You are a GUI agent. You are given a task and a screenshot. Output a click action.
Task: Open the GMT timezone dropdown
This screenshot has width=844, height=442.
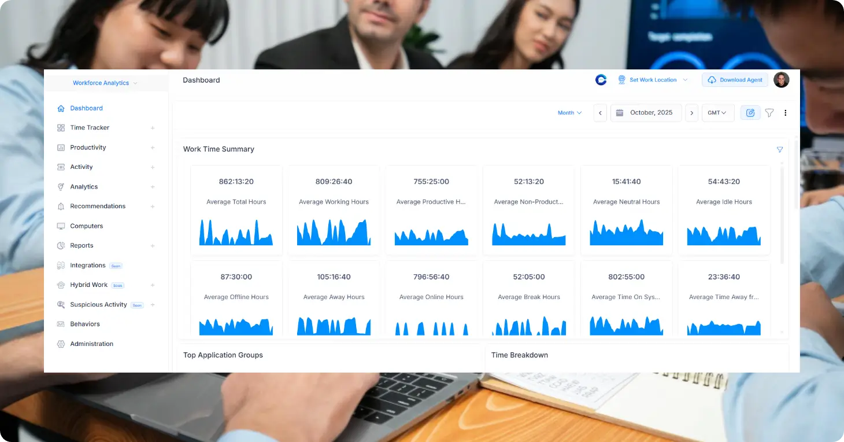coord(717,113)
